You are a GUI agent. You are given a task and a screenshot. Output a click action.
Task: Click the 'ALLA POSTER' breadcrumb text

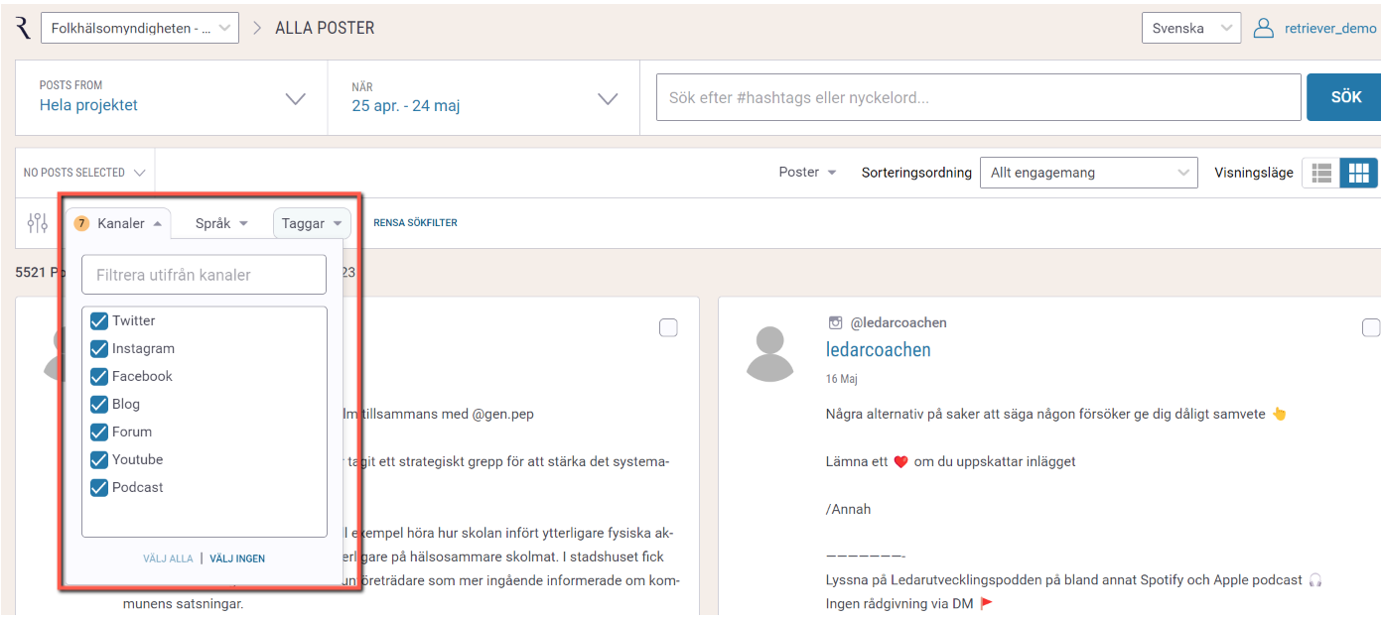point(325,28)
